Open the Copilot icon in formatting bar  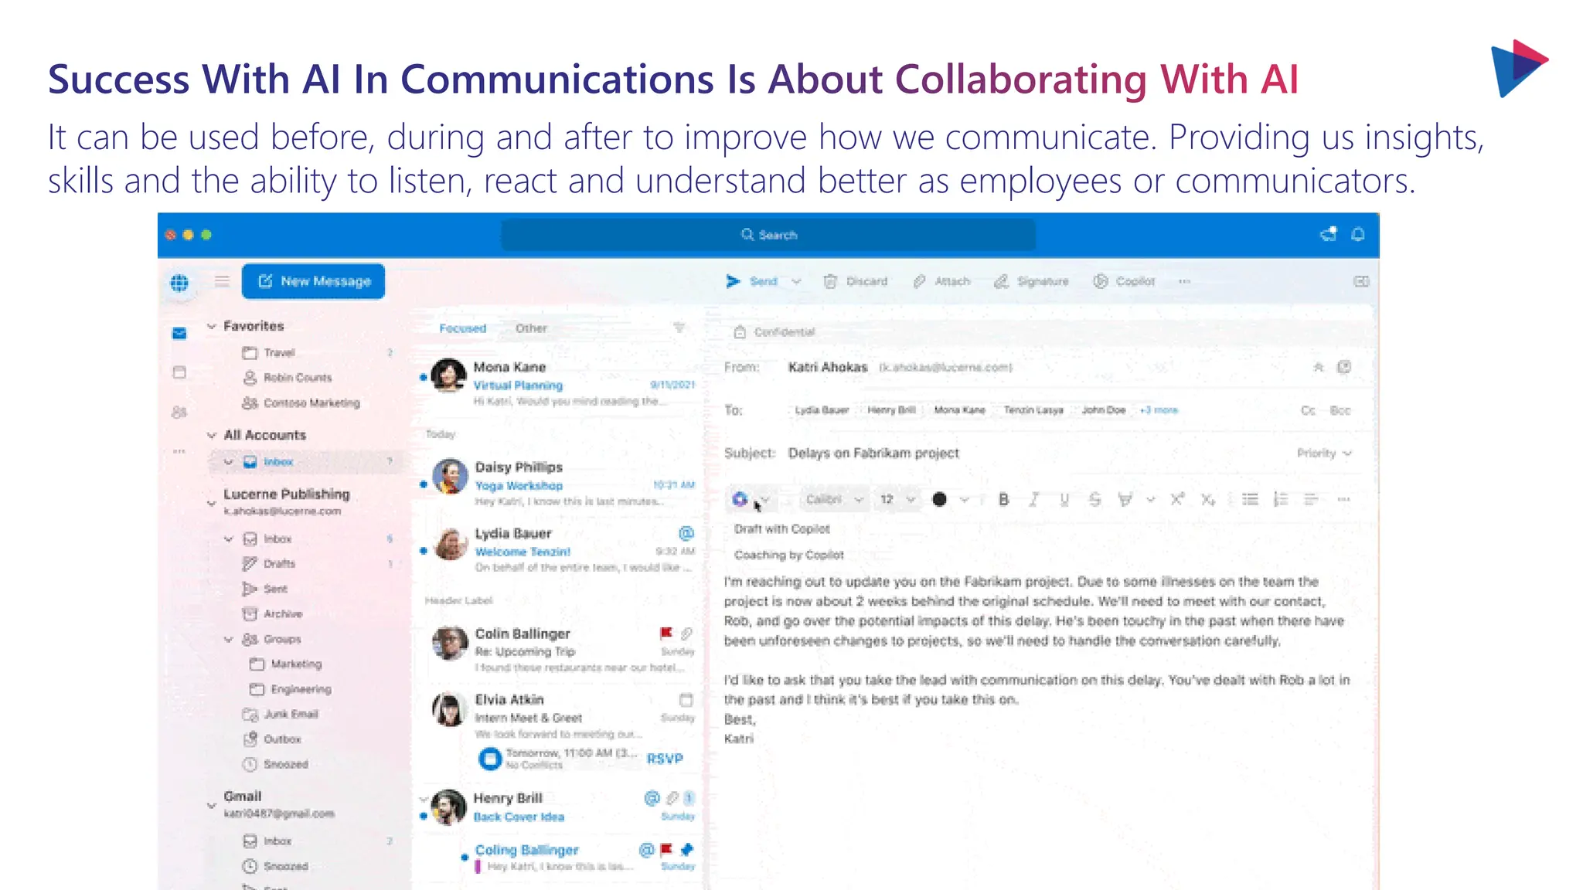pyautogui.click(x=740, y=499)
